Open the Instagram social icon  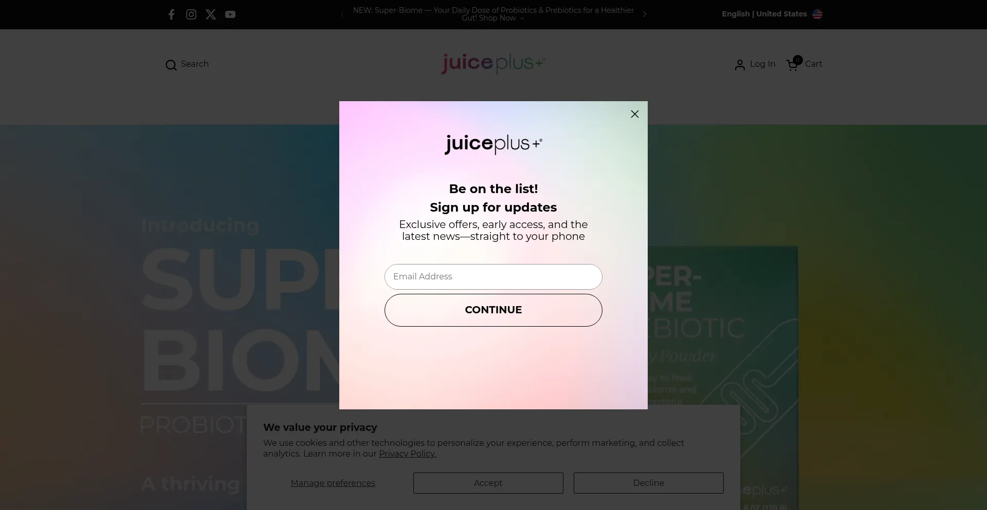[x=191, y=14]
